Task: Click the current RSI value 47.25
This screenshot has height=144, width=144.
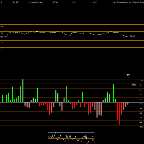Action: 132,36
